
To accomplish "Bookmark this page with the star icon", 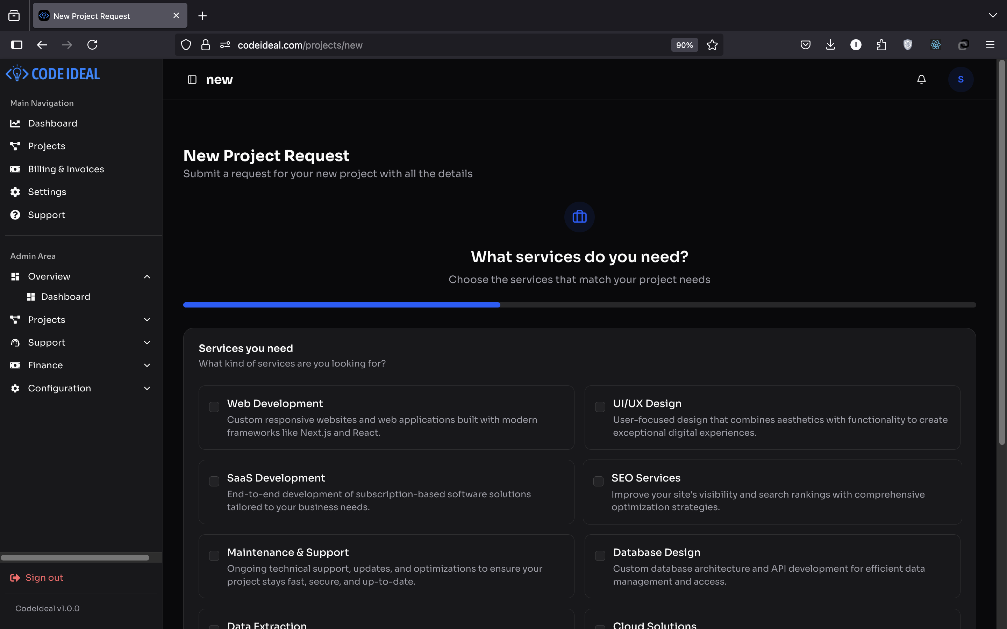I will pyautogui.click(x=712, y=45).
